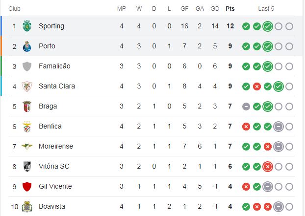This screenshot has width=305, height=216.
Task: Click the Sporting club crest icon
Action: click(x=27, y=26)
